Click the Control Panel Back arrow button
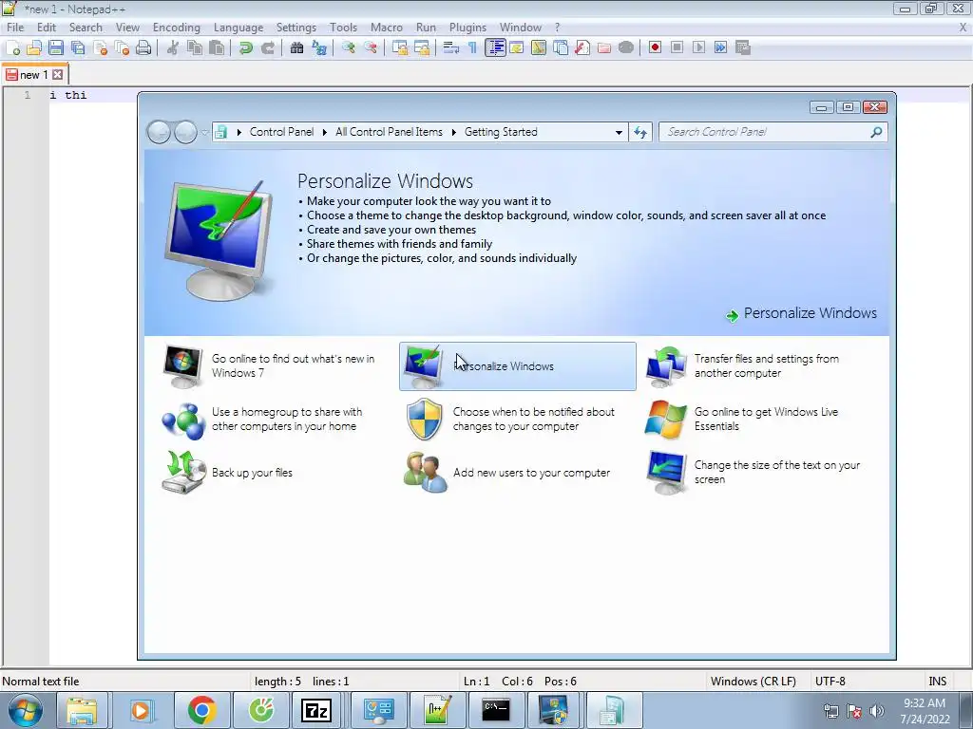The height and width of the screenshot is (729, 973). tap(159, 132)
